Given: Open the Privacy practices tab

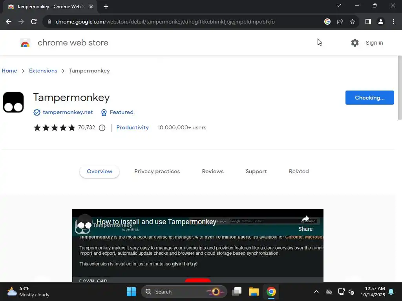Looking at the screenshot, I should pyautogui.click(x=157, y=172).
